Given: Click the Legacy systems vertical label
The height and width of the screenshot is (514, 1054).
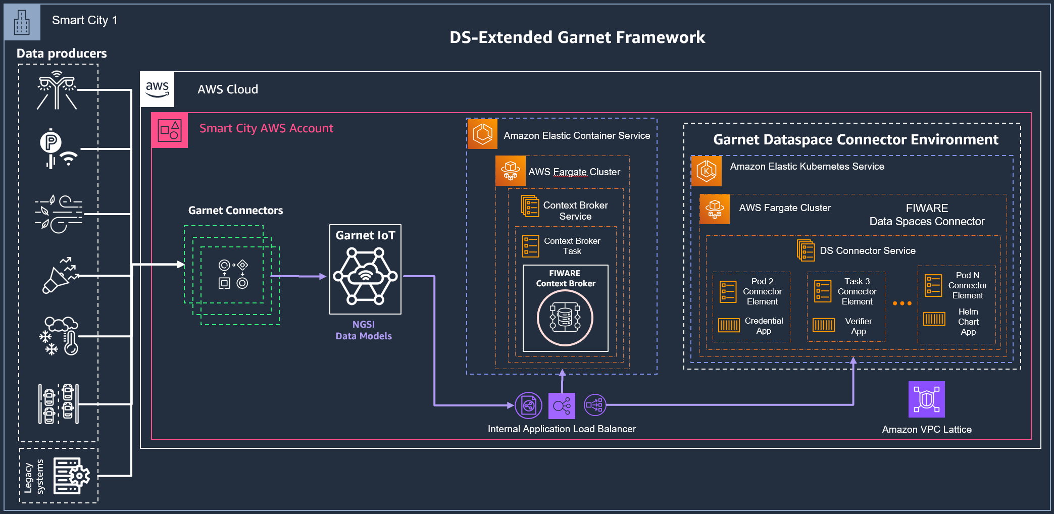Looking at the screenshot, I should point(34,476).
